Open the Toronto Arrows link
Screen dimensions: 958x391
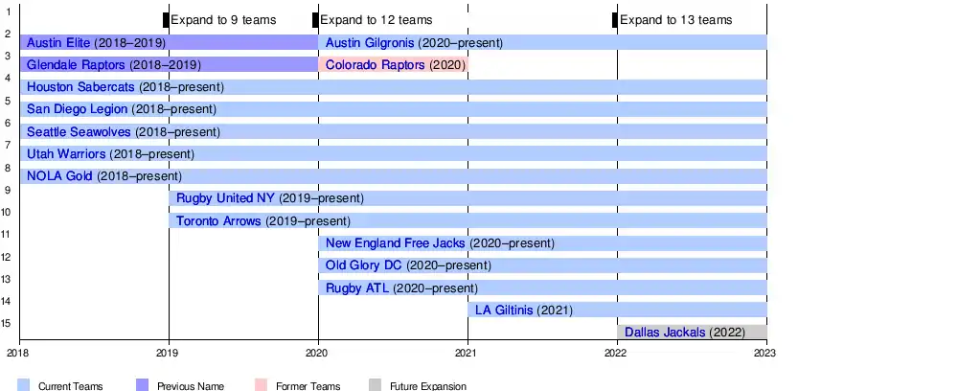click(x=218, y=221)
